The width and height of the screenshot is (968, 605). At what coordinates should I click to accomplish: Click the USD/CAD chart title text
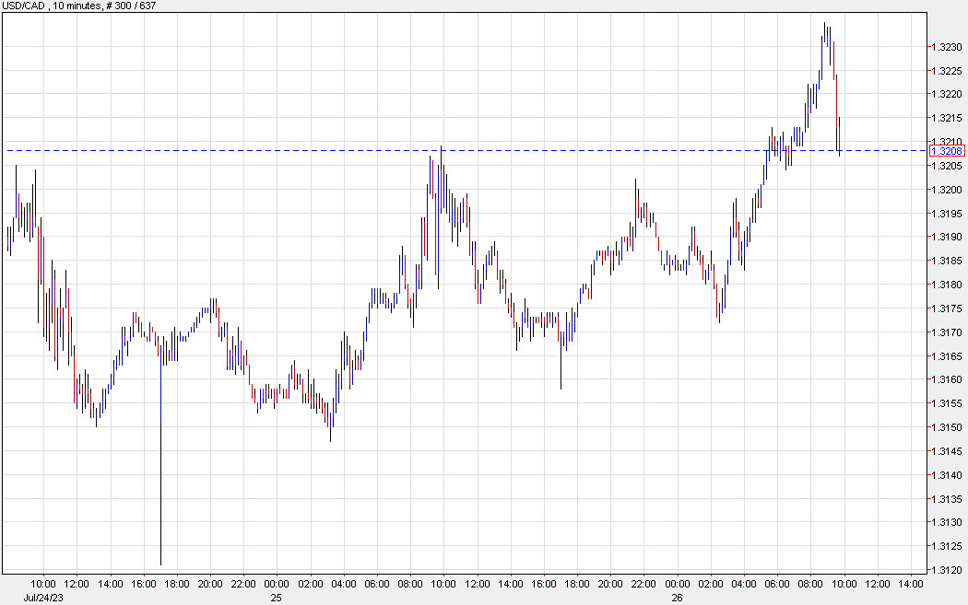pos(25,6)
